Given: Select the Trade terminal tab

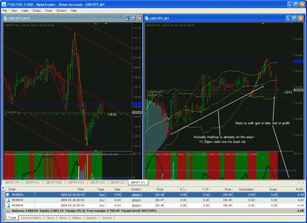Looking at the screenshot, I should [12, 218].
